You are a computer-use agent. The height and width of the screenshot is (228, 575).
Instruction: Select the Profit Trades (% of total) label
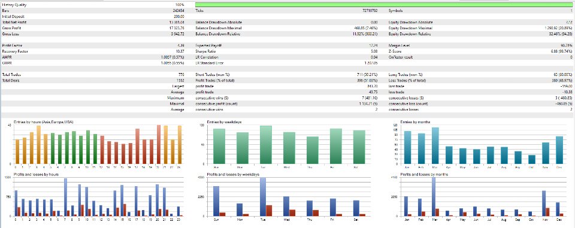click(x=215, y=80)
